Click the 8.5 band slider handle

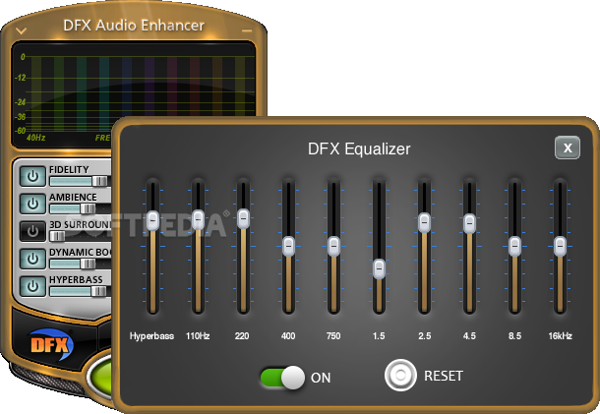[514, 247]
